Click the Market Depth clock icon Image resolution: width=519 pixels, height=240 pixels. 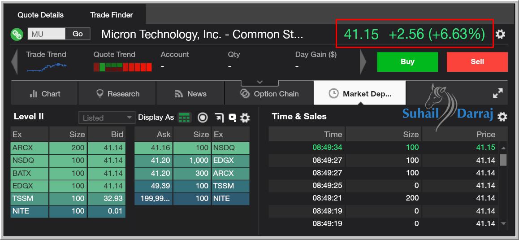click(333, 94)
